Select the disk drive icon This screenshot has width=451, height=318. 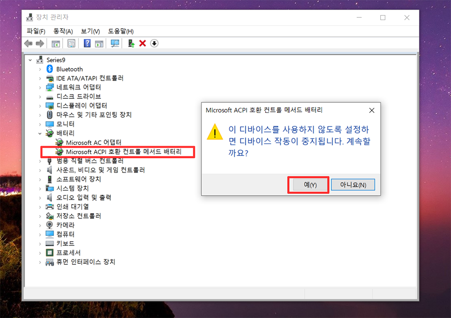click(50, 97)
